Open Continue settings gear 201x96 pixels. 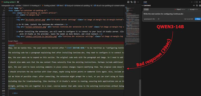point(200,6)
